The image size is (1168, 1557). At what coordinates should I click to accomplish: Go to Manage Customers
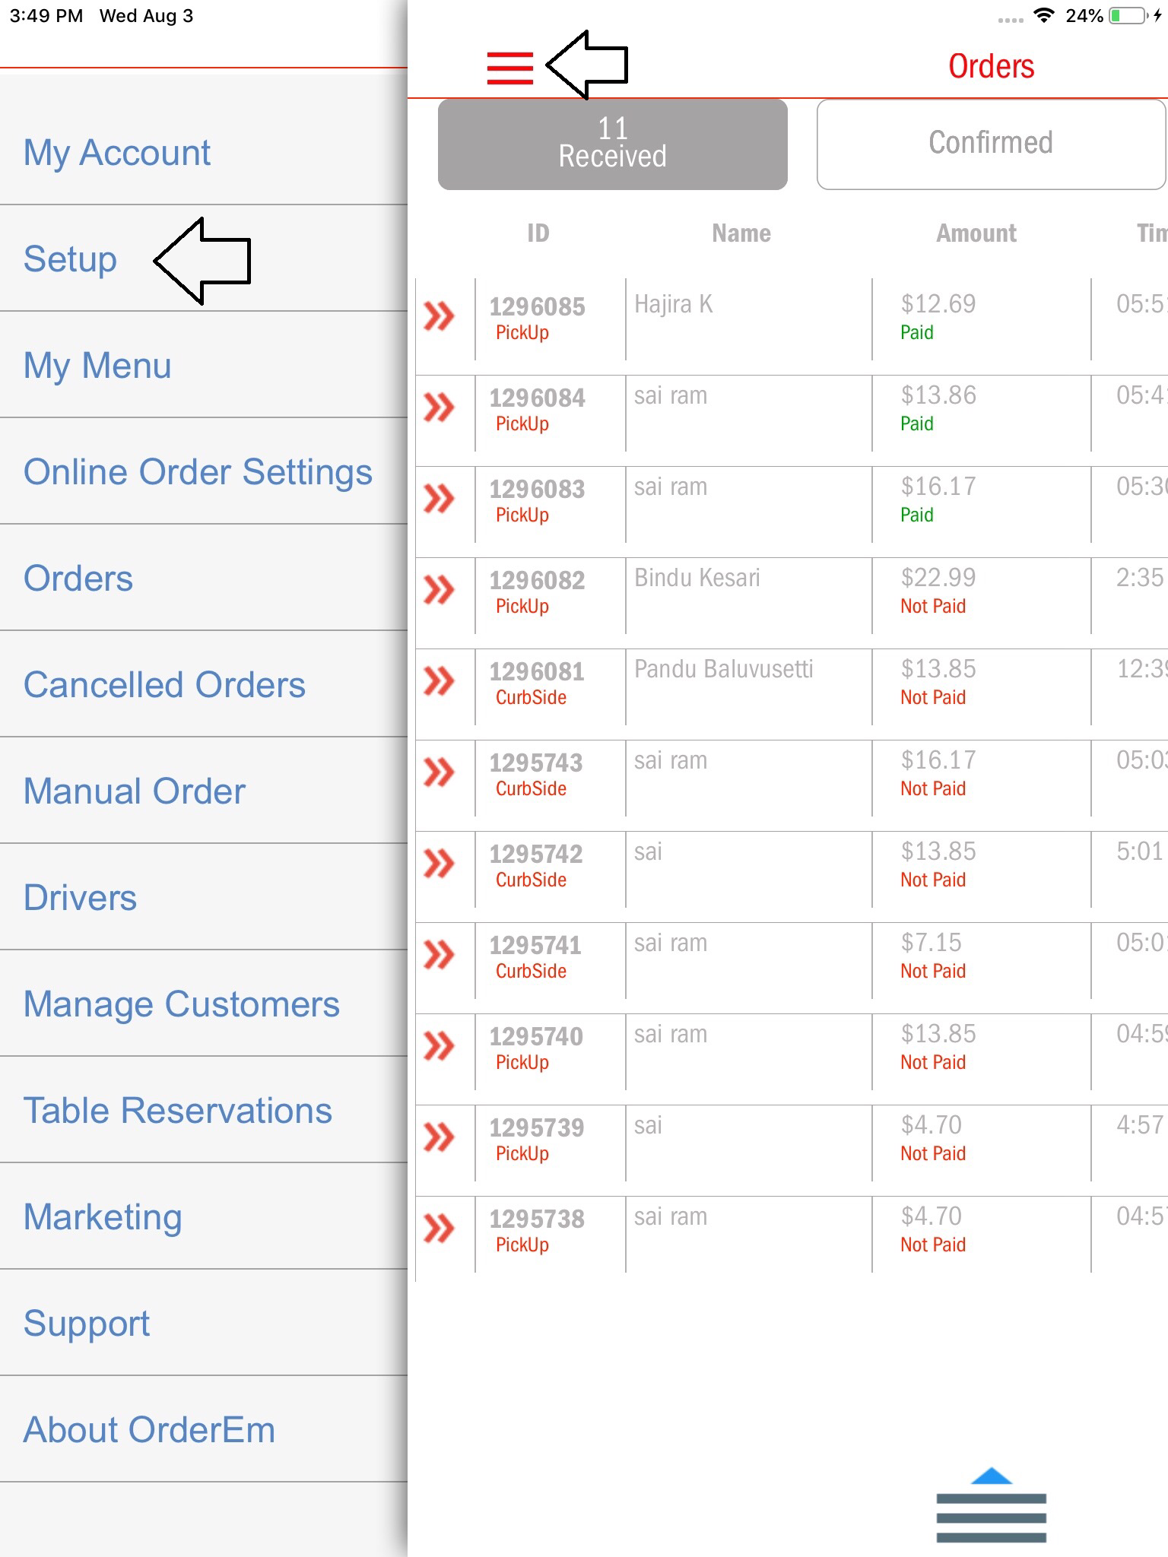coord(181,1004)
